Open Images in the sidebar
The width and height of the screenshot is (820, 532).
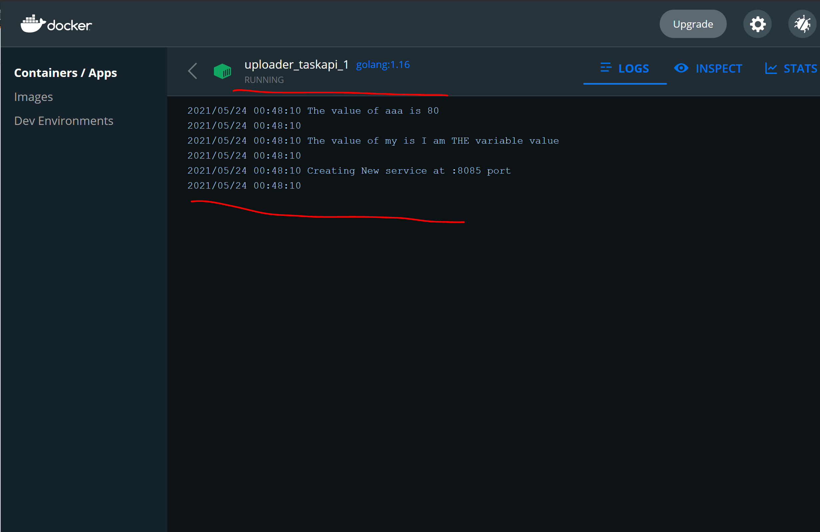click(x=33, y=97)
